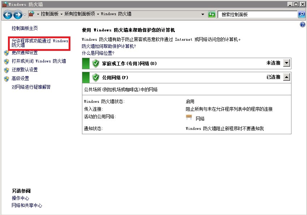
Task: Click 还原默认设置 in the left sidebar
Action: [x=25, y=70]
